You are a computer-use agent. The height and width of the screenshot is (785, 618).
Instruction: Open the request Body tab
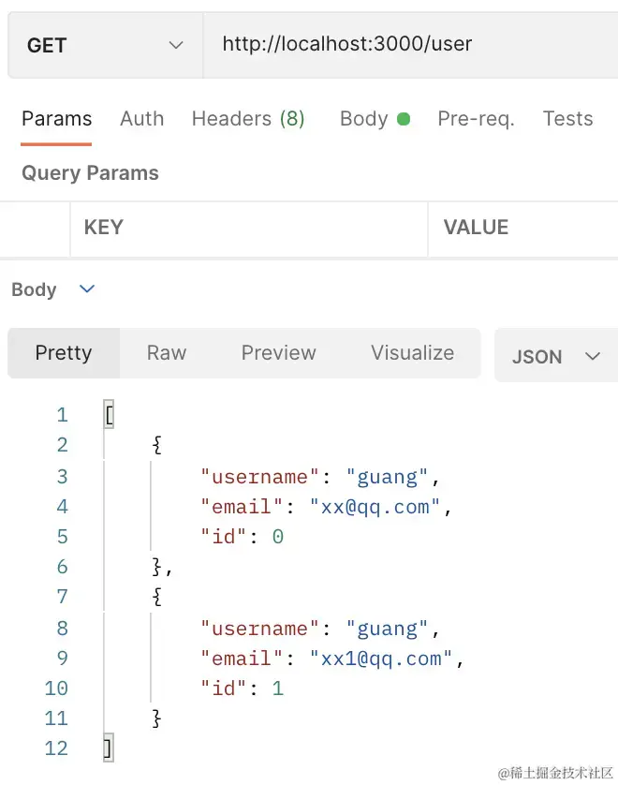(364, 119)
